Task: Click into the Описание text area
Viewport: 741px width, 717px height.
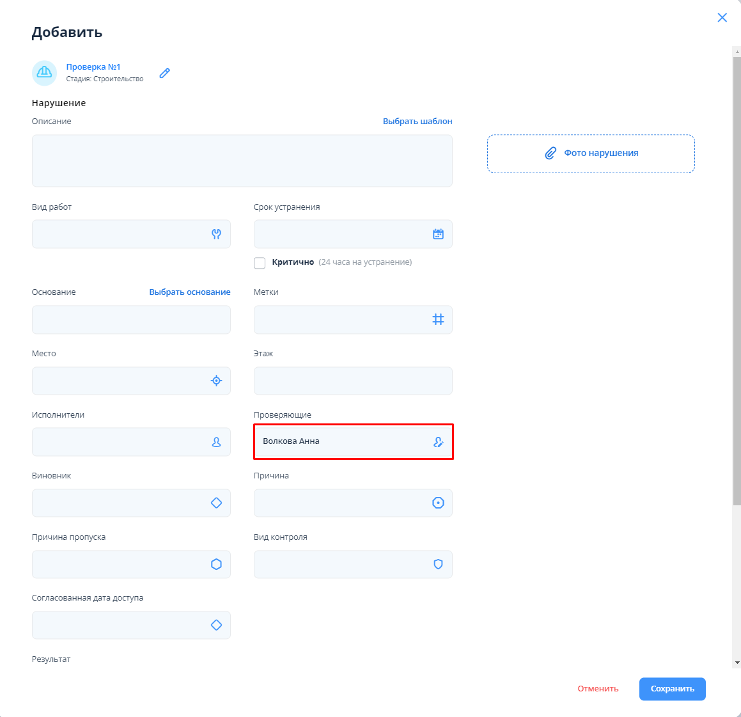Action: [x=242, y=161]
